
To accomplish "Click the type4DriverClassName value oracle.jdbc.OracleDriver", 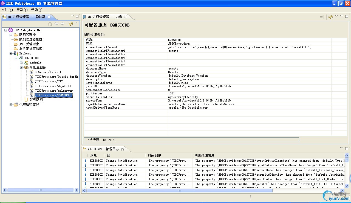I will point(188,108).
